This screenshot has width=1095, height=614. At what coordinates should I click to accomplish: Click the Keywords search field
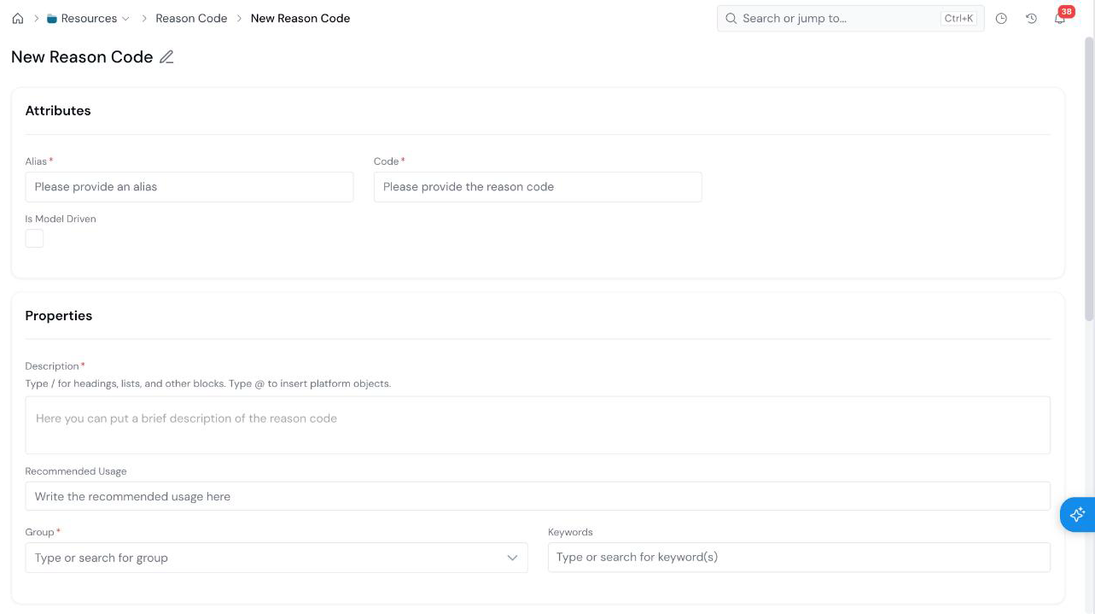click(799, 557)
